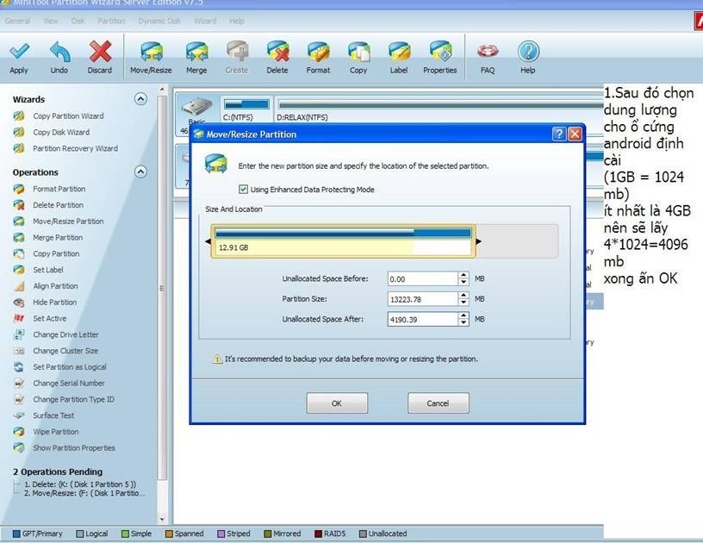Click the Apply checkmark icon in toolbar
The image size is (703, 543).
pyautogui.click(x=19, y=52)
